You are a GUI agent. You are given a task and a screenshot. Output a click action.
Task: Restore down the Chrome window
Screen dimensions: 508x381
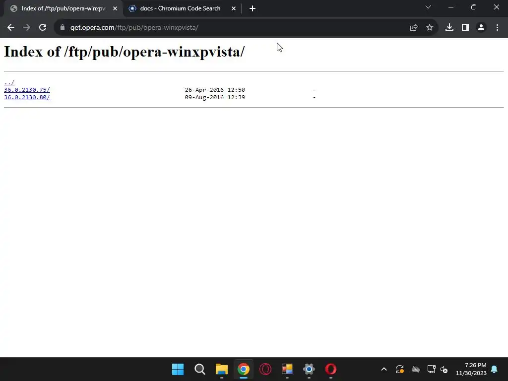pyautogui.click(x=474, y=7)
